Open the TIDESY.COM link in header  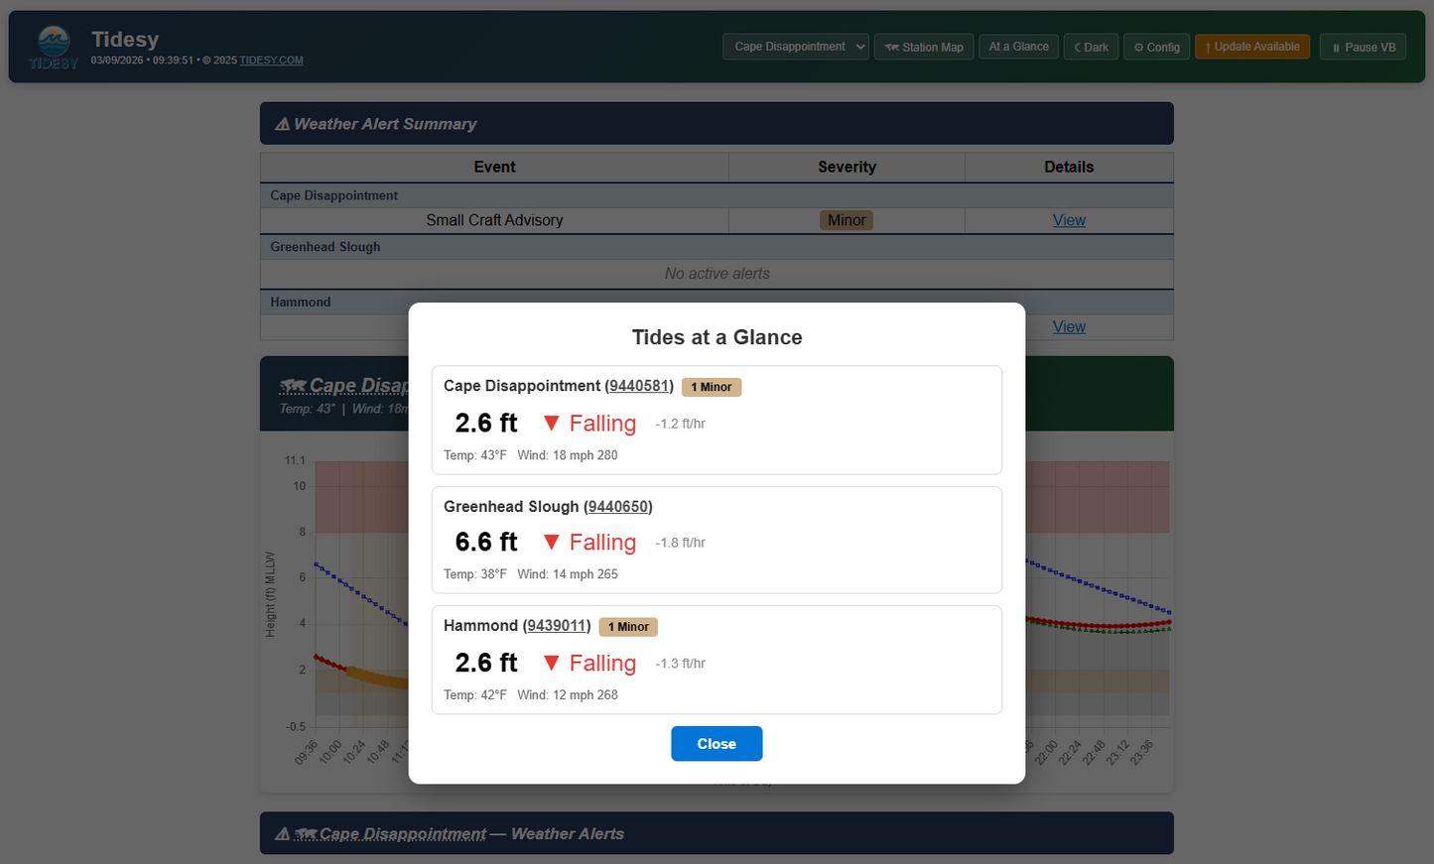coord(271,61)
